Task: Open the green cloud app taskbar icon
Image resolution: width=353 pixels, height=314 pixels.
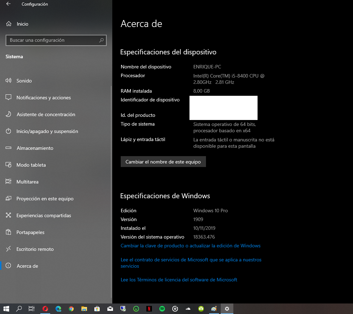Action: pyautogui.click(x=201, y=309)
